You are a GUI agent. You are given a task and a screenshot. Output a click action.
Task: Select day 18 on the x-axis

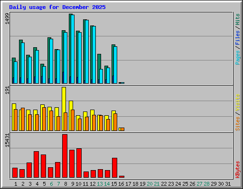[x=135, y=184]
